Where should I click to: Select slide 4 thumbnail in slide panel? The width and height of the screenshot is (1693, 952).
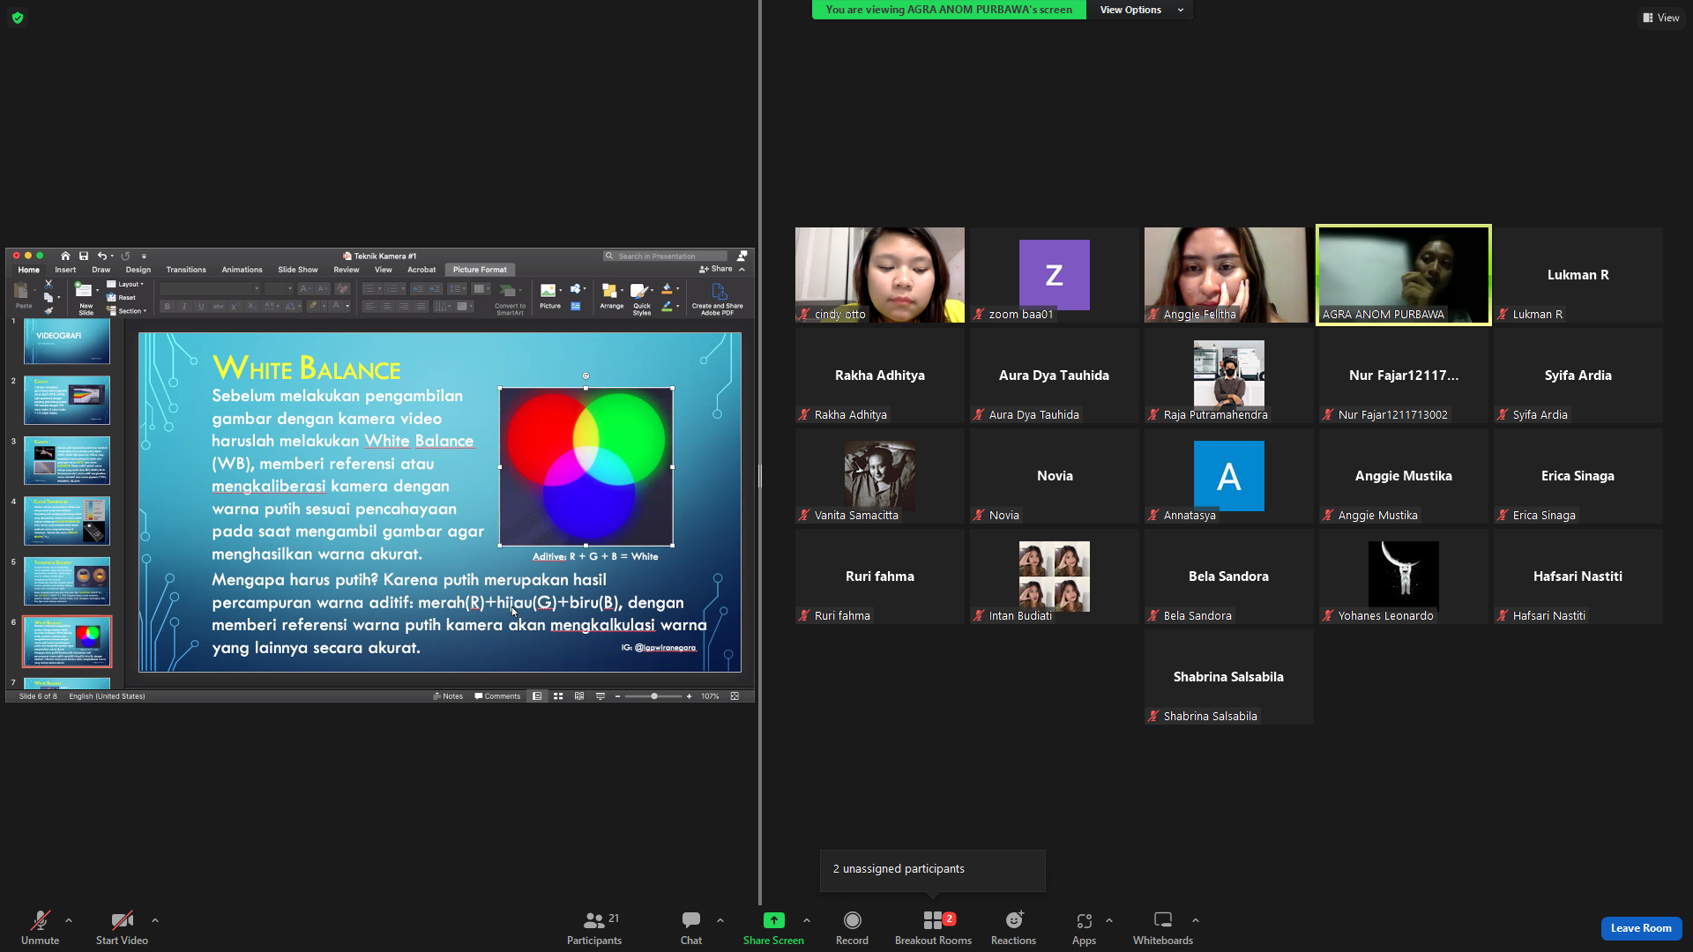pos(67,521)
